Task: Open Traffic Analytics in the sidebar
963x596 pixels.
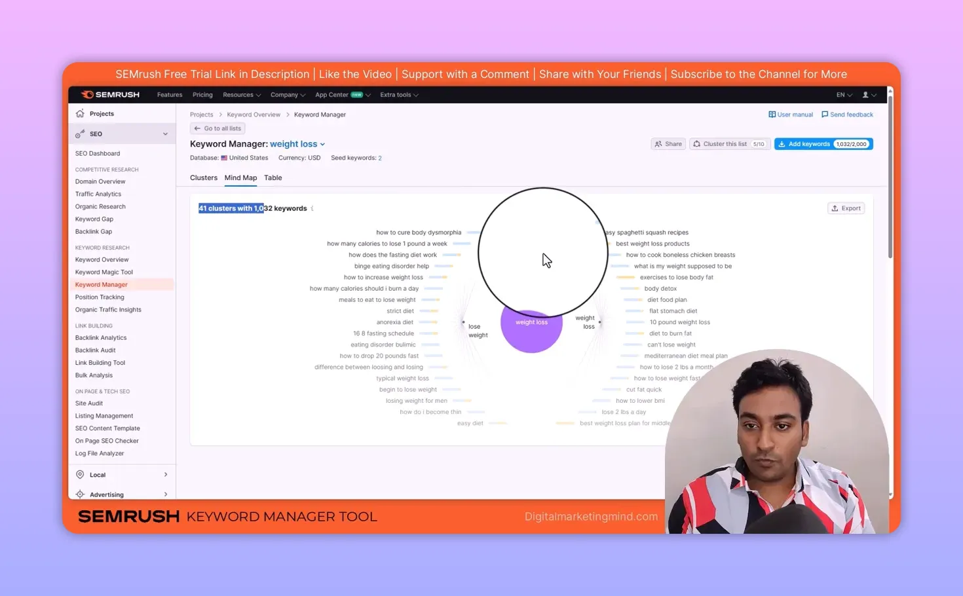Action: [98, 194]
